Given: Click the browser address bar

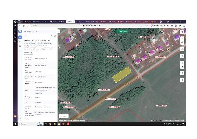Looking at the screenshot, I should (89, 26).
